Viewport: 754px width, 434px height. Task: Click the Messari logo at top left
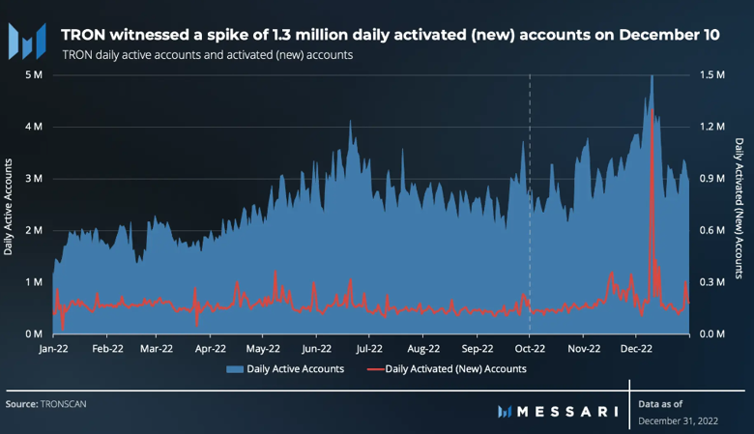(x=27, y=42)
